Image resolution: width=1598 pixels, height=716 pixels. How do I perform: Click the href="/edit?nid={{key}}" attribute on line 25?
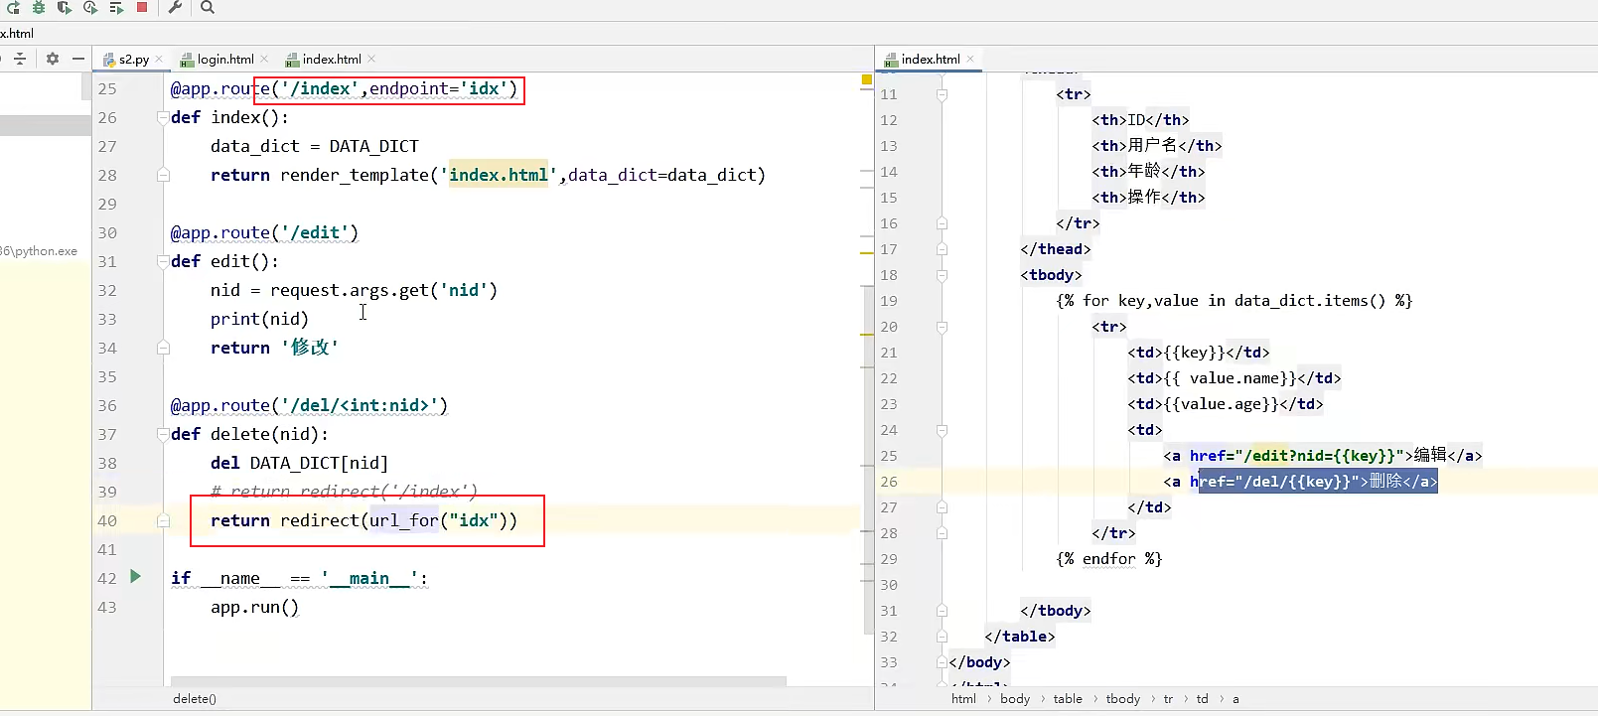pos(1297,456)
